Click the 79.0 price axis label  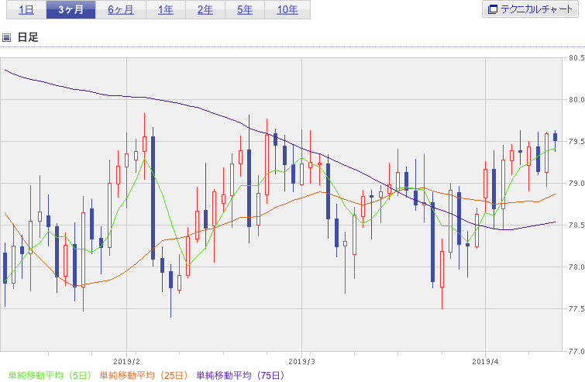576,184
